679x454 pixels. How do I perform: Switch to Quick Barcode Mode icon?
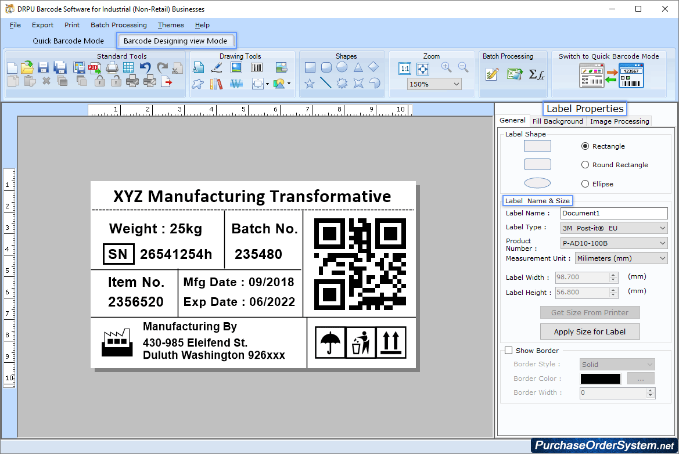coord(612,75)
